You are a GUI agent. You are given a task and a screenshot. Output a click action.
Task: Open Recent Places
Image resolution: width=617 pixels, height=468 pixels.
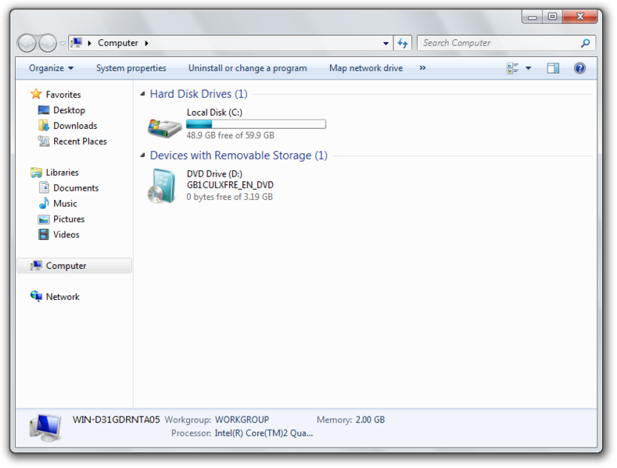[x=80, y=141]
